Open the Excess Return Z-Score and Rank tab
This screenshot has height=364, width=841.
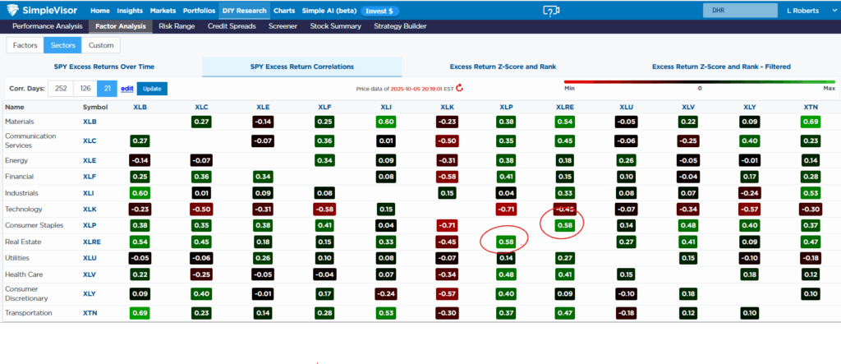coord(503,67)
